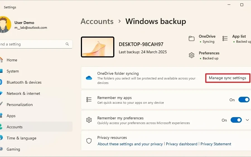Click the Accounts breadcrumb link
251x157 pixels.
tap(97, 21)
